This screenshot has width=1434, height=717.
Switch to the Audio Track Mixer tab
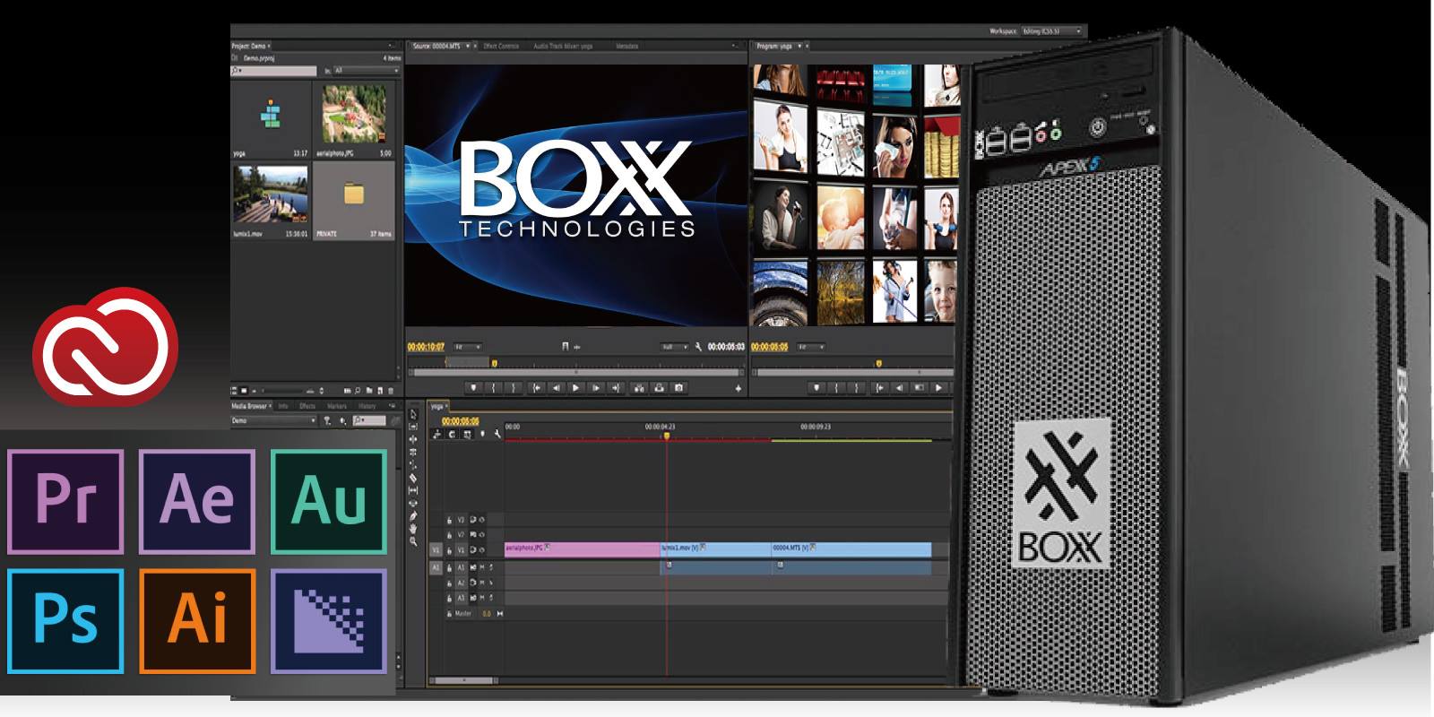click(563, 46)
